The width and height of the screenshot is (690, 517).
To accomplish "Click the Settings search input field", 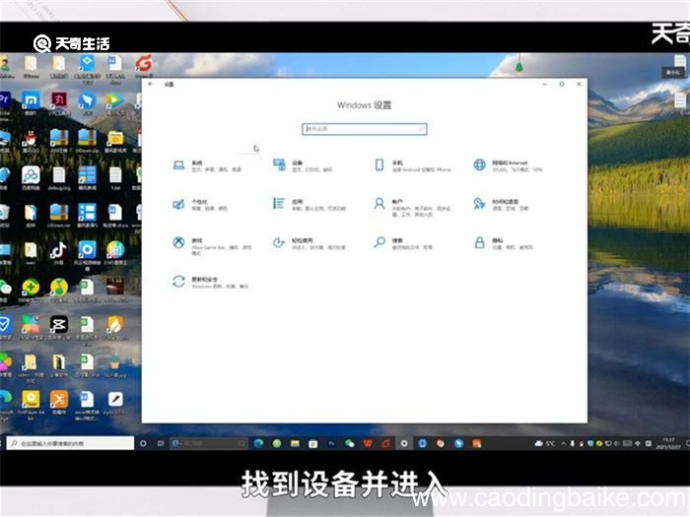I will point(365,129).
